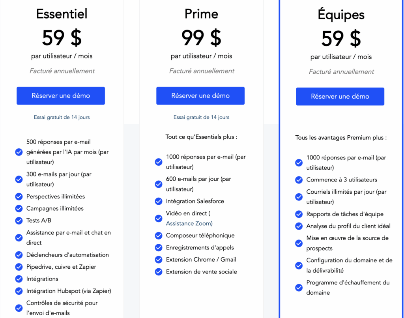Click checkmark icon beside Déclencheurs d'automatisation
Image resolution: width=404 pixels, height=318 pixels.
(x=19, y=255)
